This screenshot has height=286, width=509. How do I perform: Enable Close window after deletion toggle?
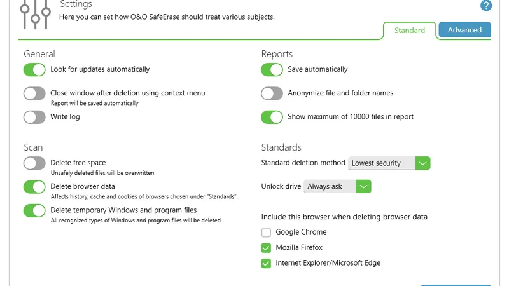[x=34, y=93]
